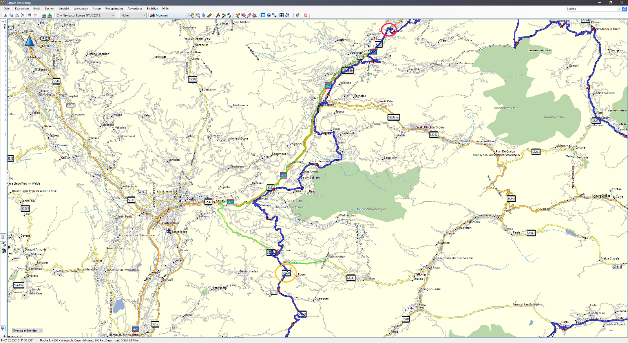
Task: Open the activity profile dropdown Motorrad
Action: [168, 15]
